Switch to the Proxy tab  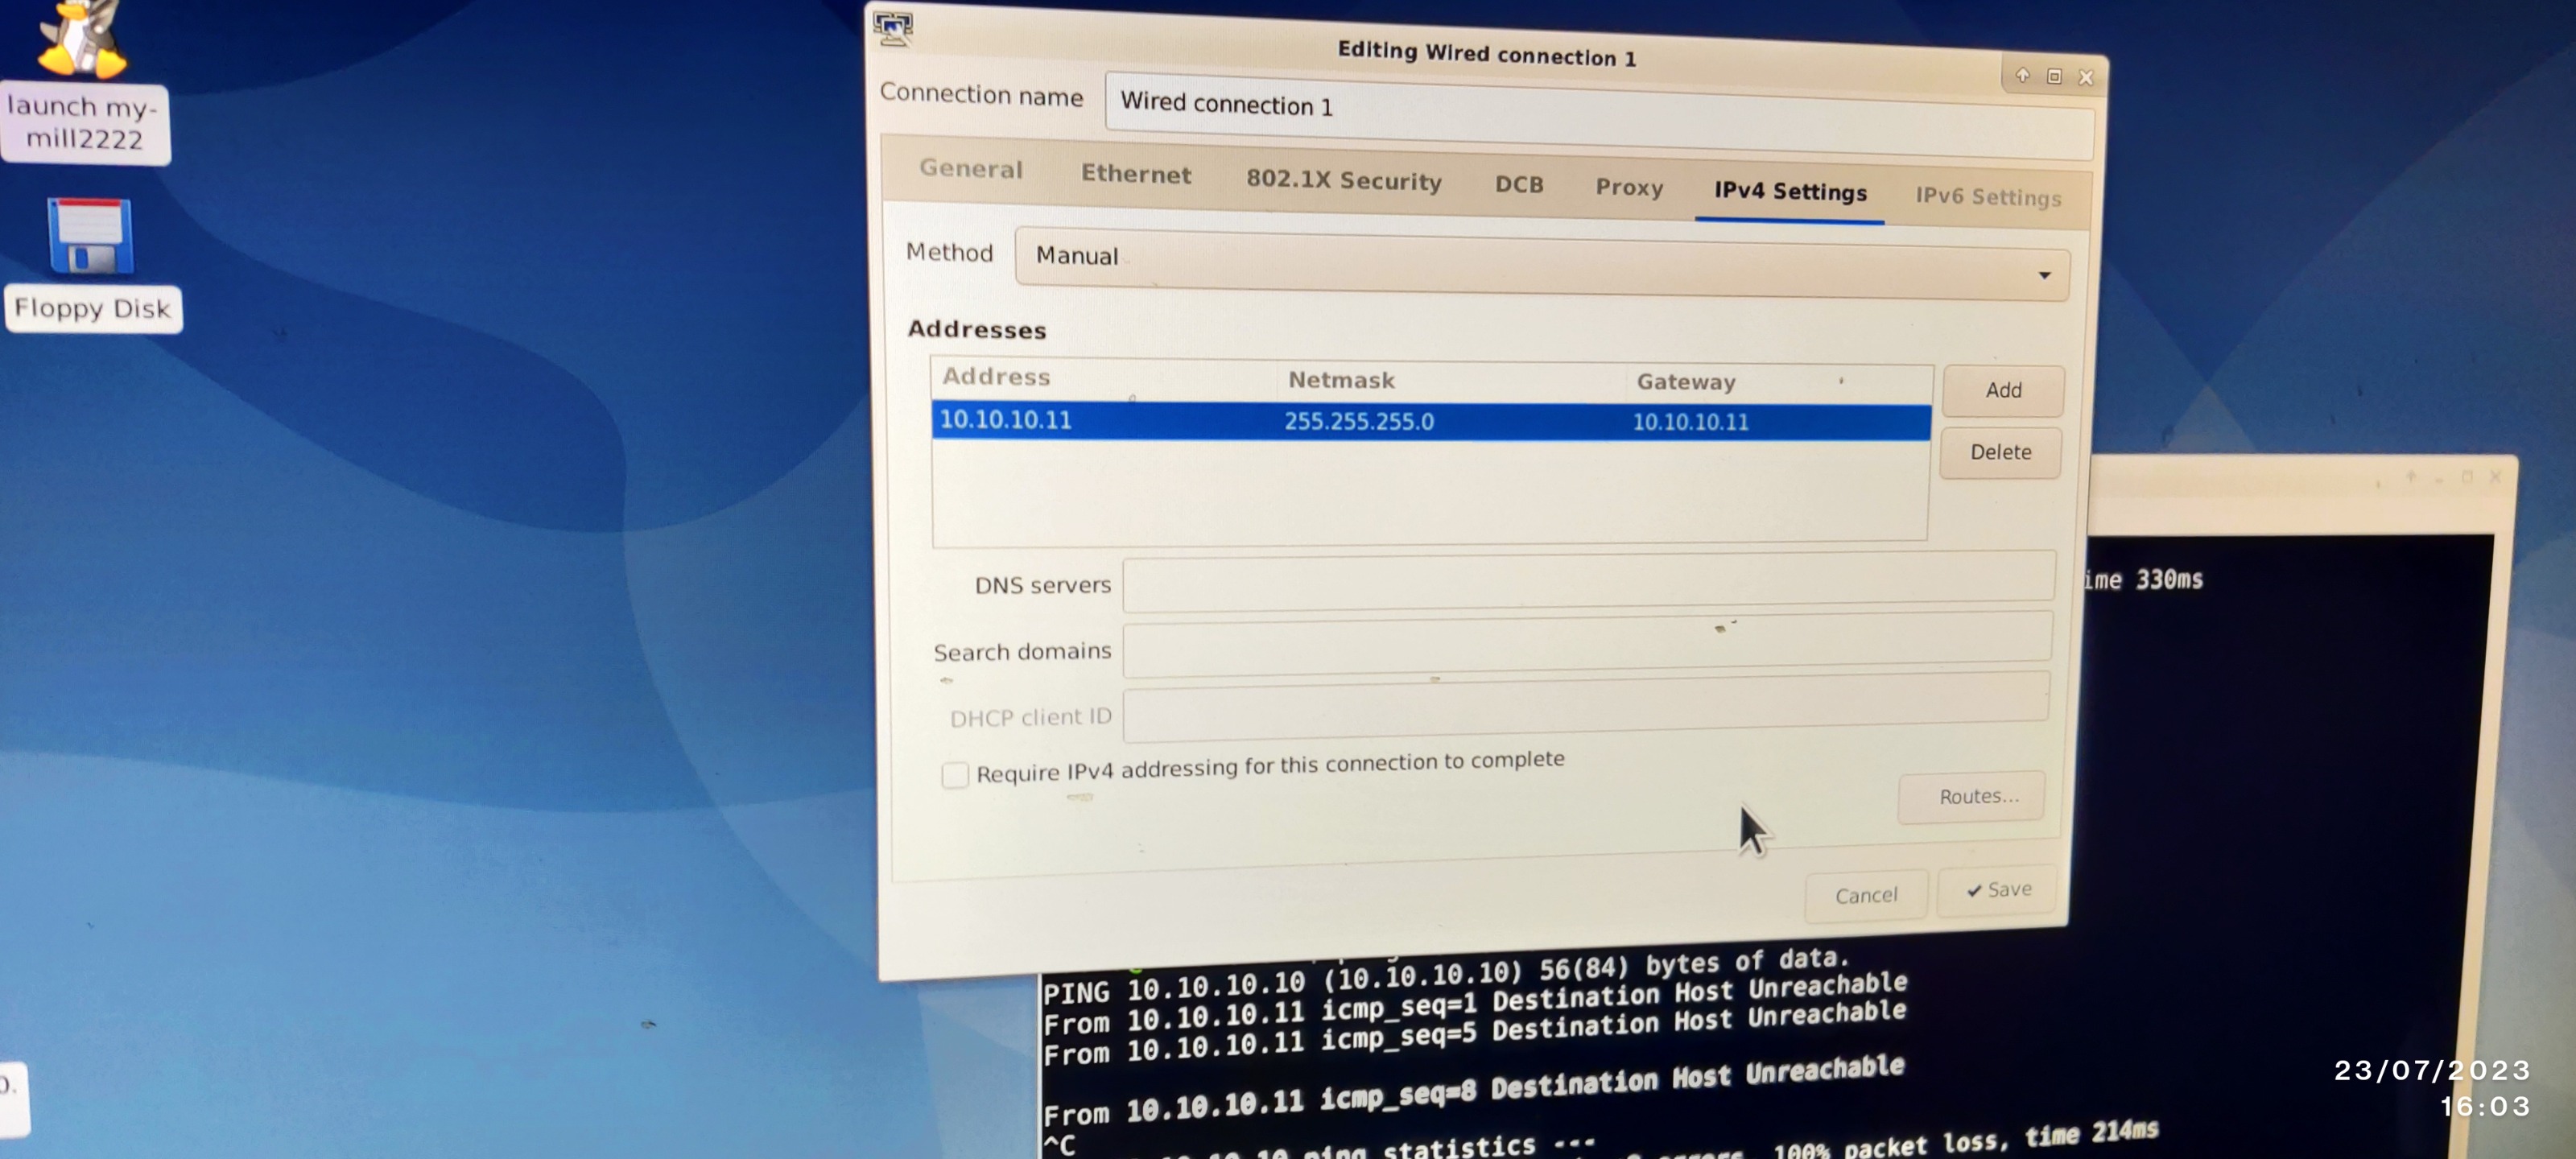[1629, 188]
